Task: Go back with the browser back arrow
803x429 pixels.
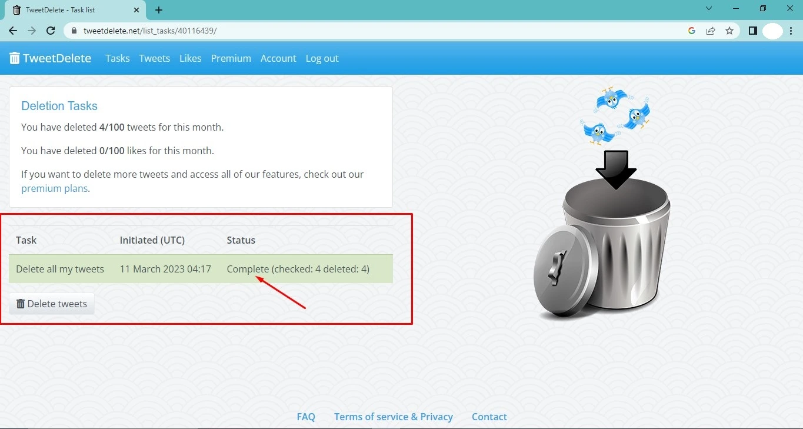Action: [13, 31]
